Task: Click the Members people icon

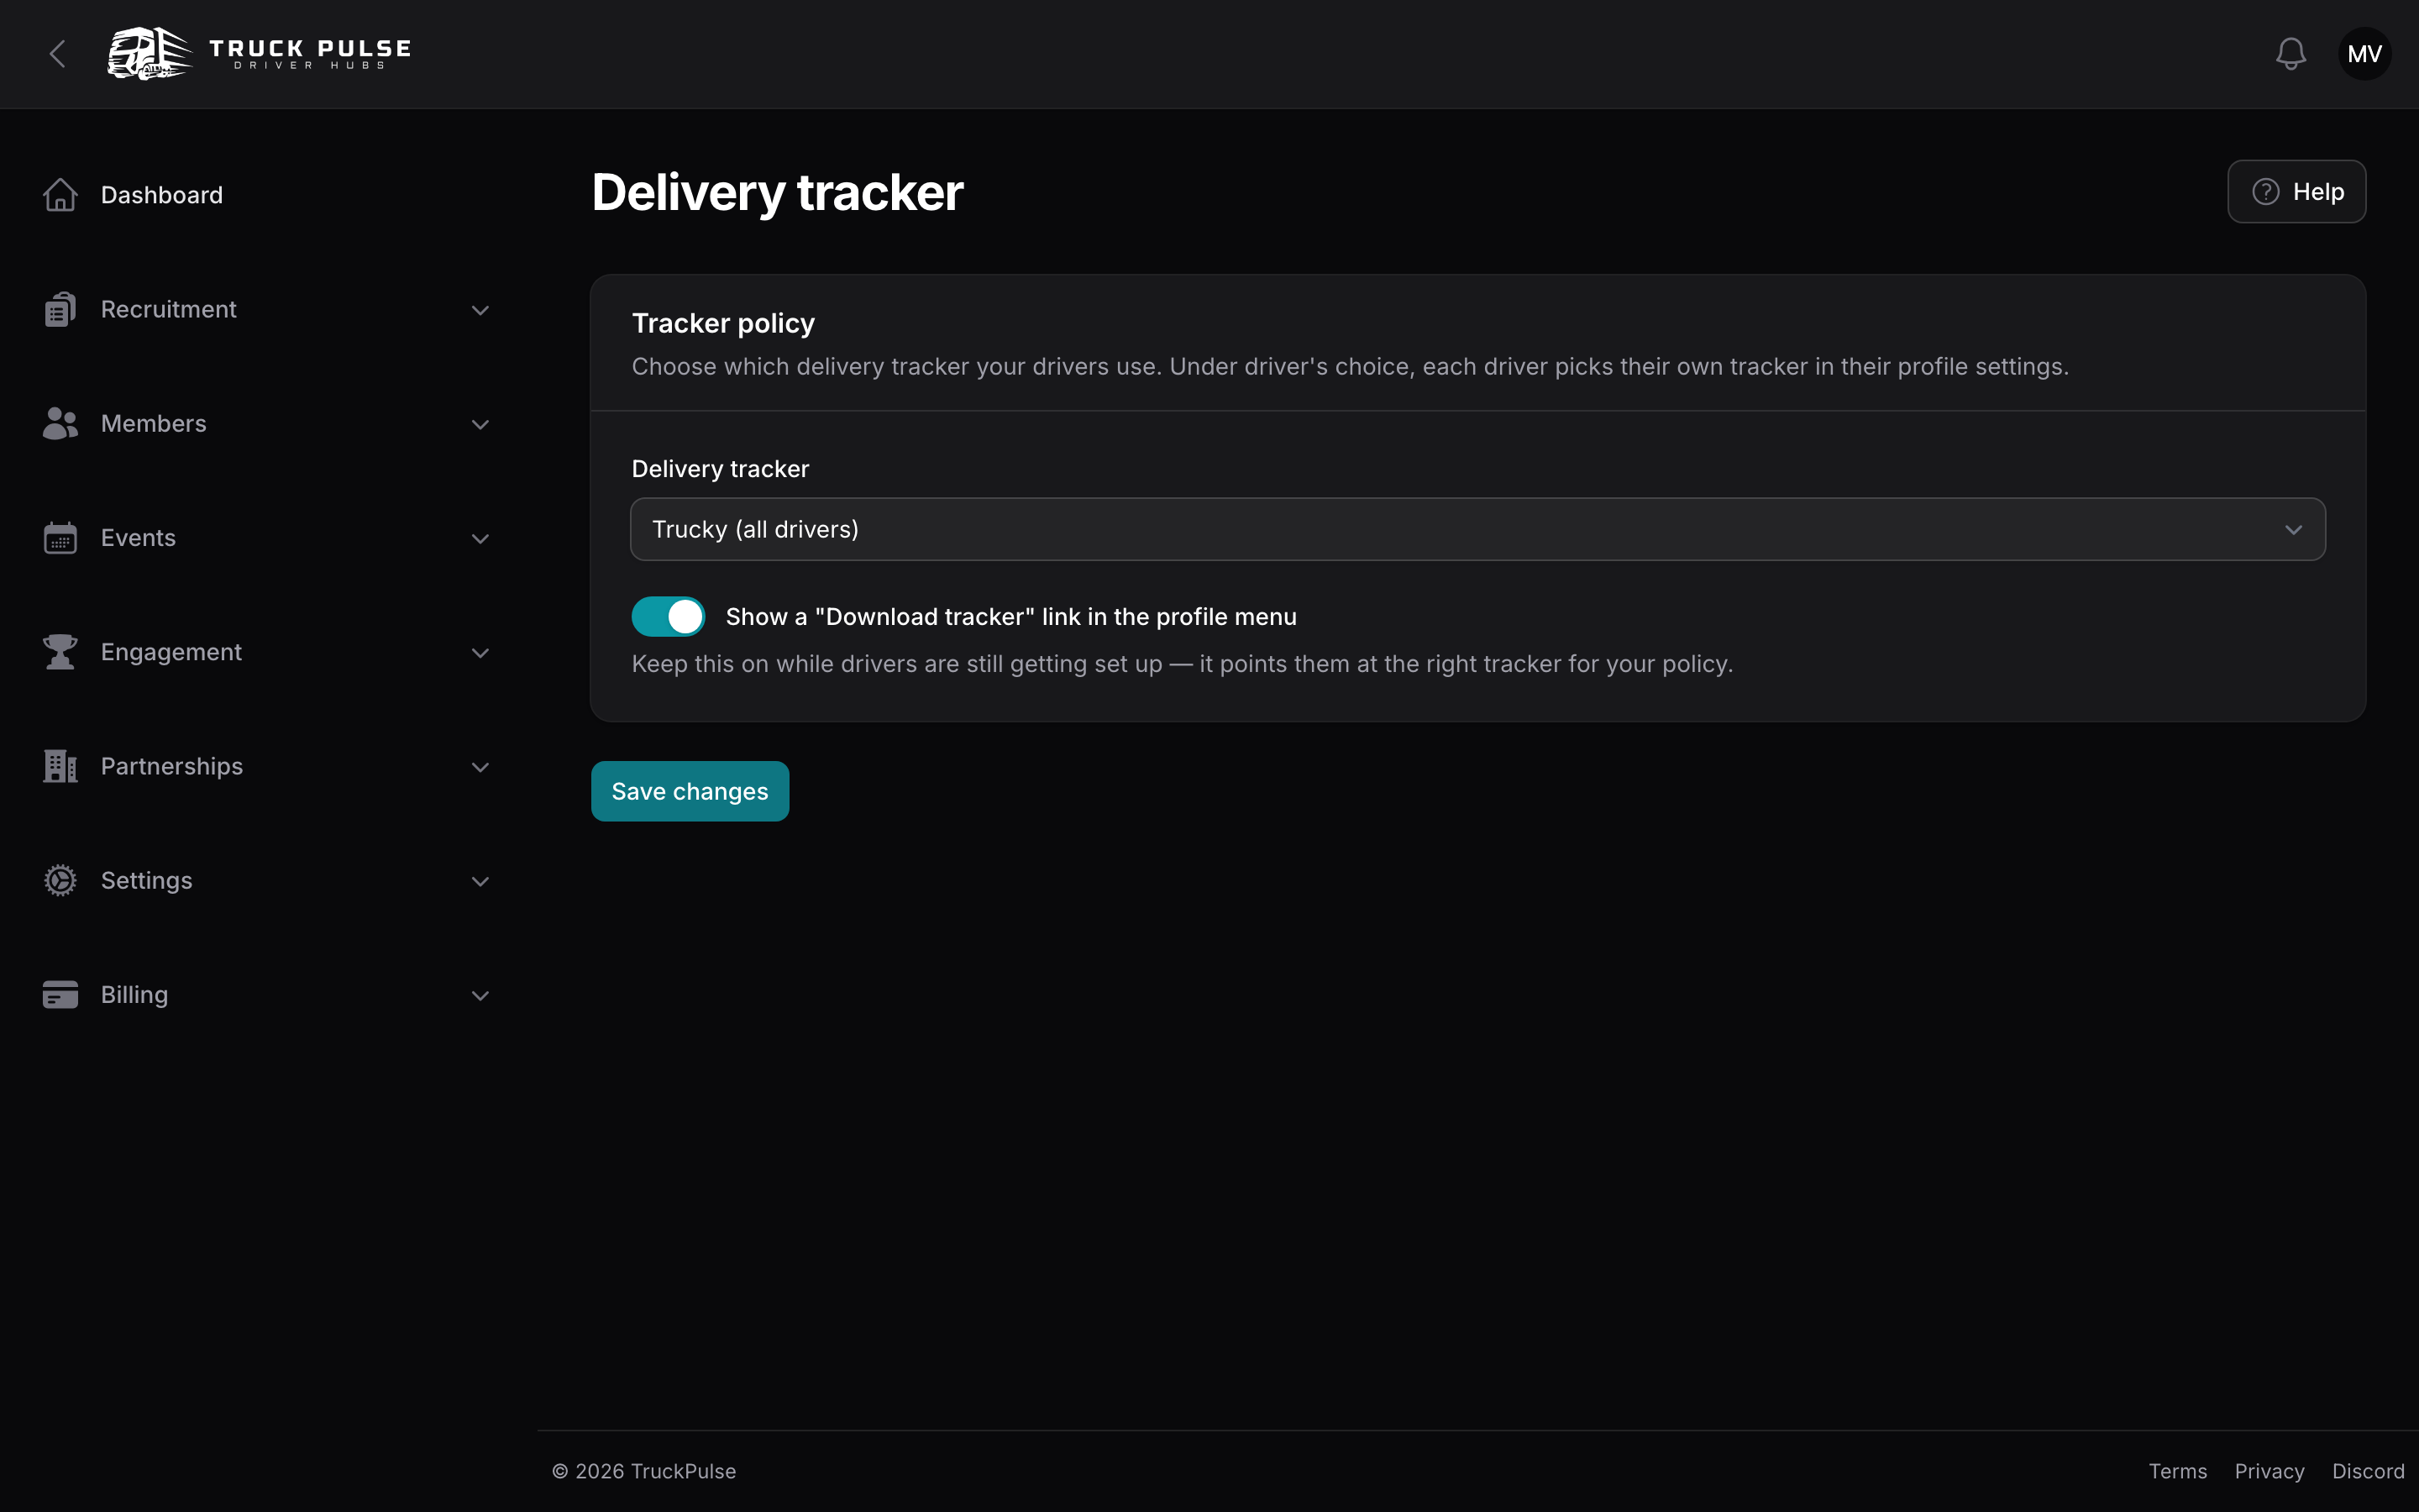Action: [x=60, y=423]
